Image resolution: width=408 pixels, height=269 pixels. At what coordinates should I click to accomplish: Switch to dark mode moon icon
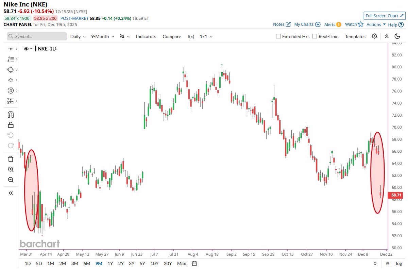tap(397, 36)
